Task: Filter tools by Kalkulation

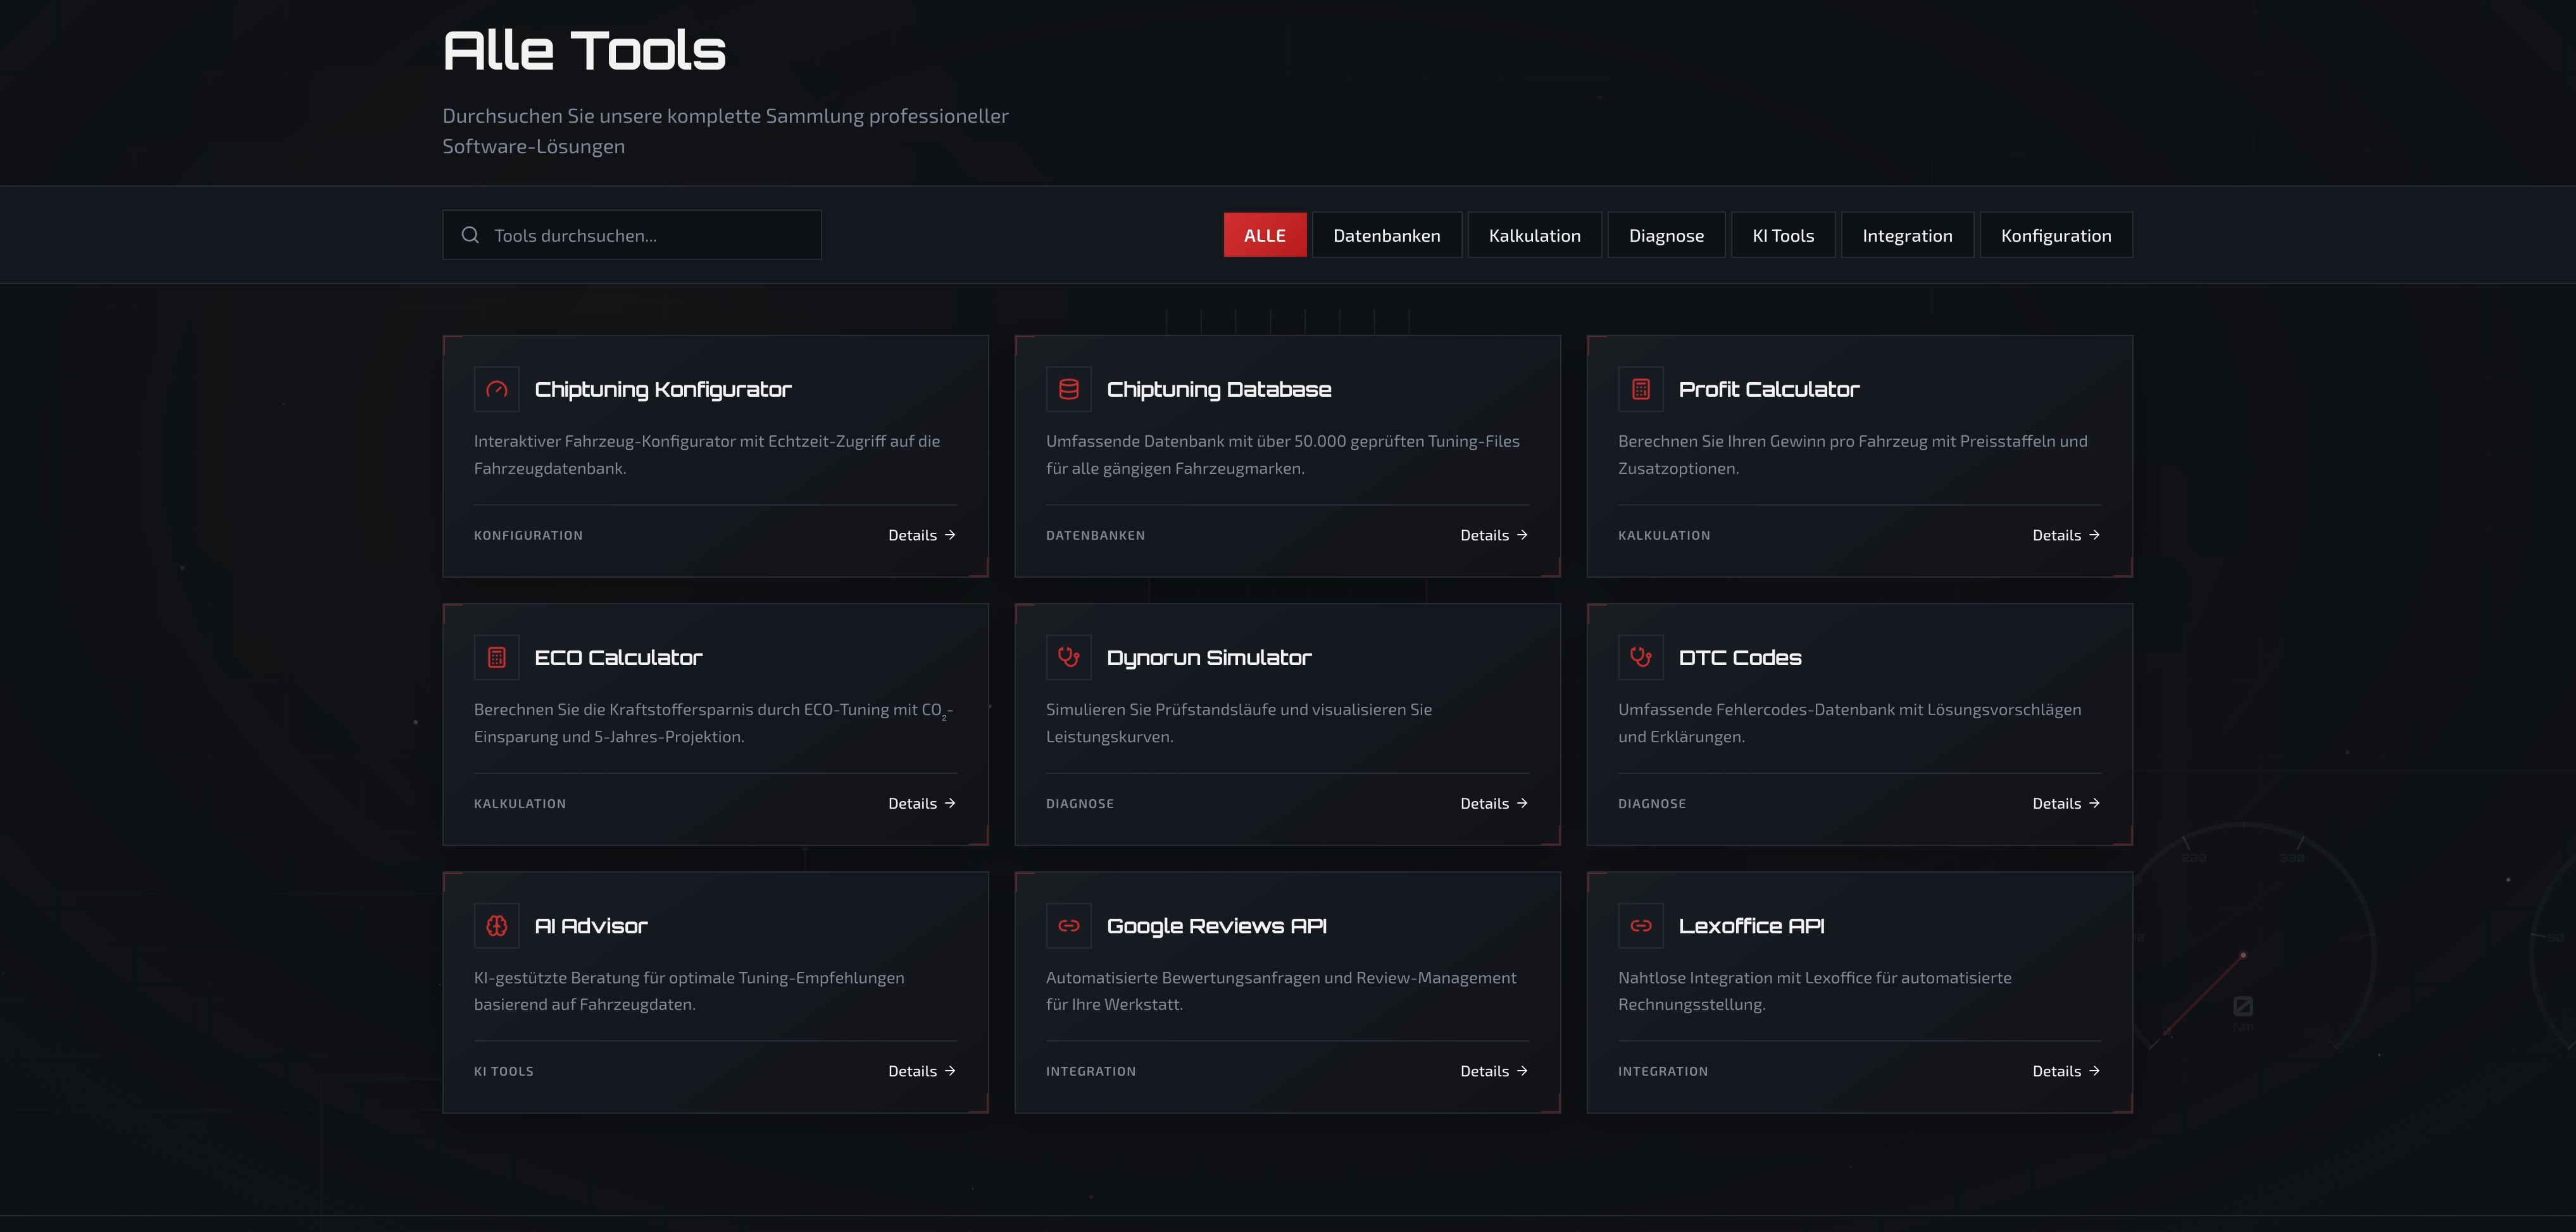Action: [x=1535, y=235]
